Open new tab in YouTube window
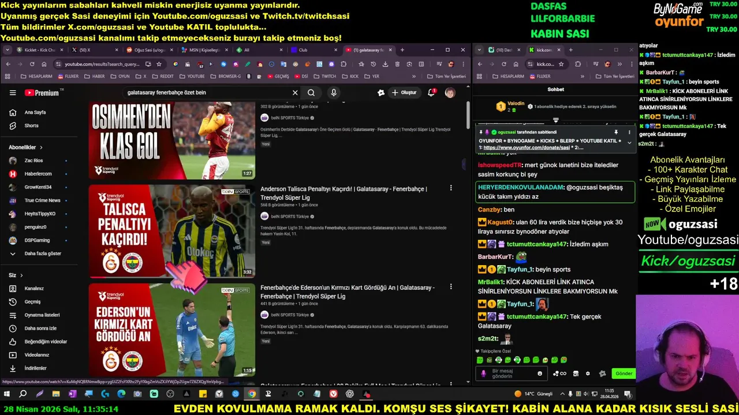This screenshot has height=415, width=739. 402,50
